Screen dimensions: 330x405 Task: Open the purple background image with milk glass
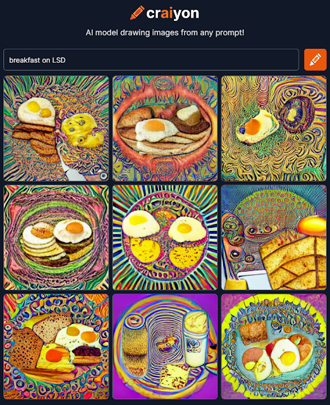[165, 347]
